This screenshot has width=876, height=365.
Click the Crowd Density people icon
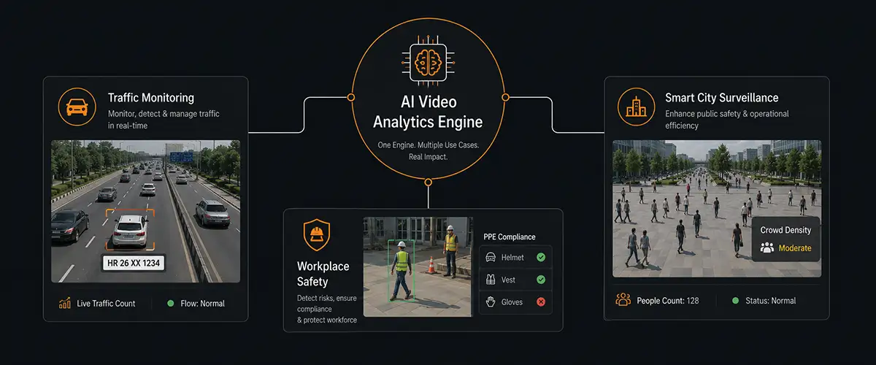[766, 248]
